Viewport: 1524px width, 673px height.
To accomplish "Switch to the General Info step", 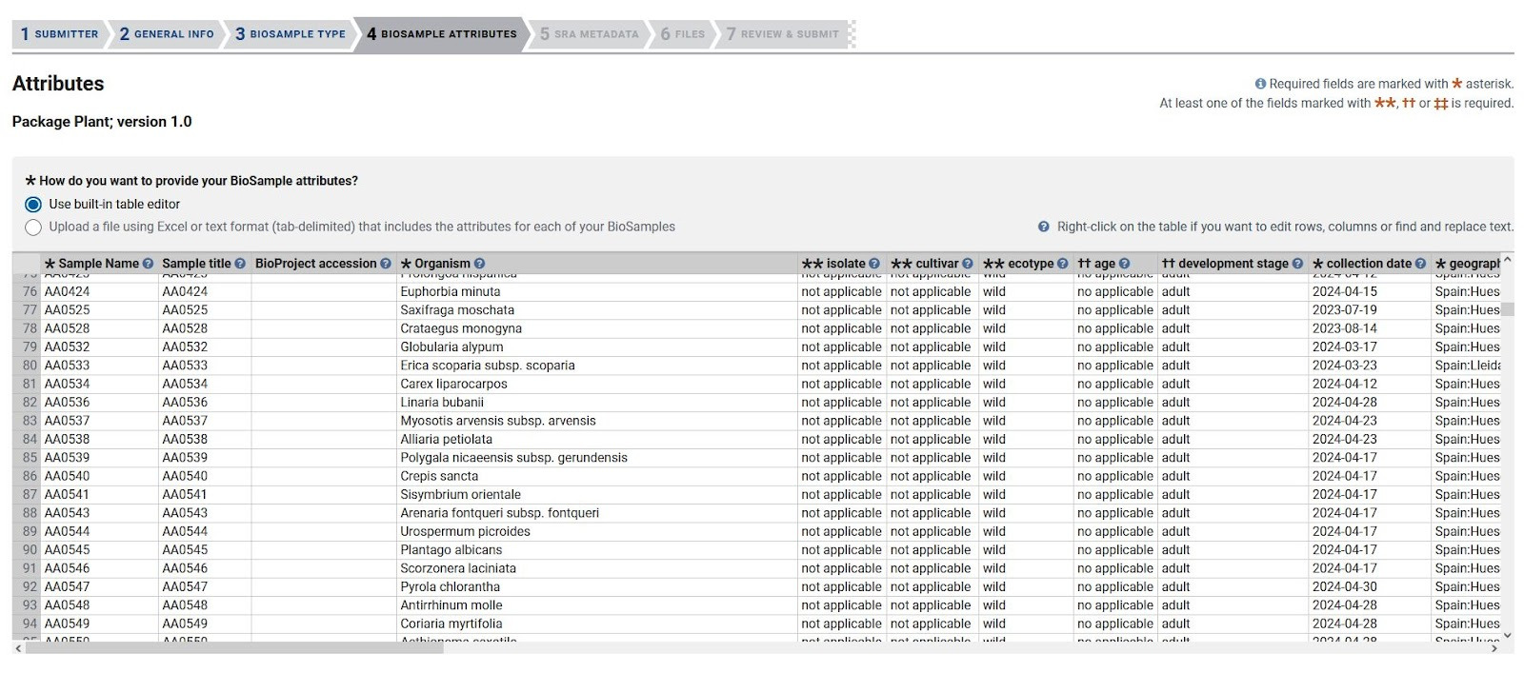I will click(x=167, y=34).
